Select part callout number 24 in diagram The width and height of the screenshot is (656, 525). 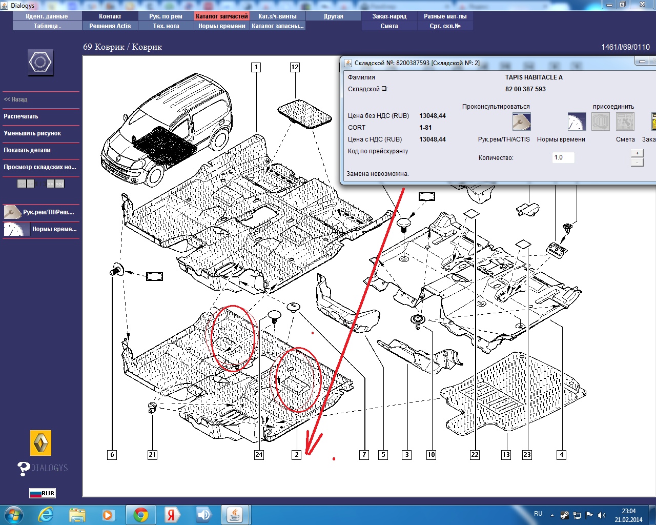tap(259, 455)
